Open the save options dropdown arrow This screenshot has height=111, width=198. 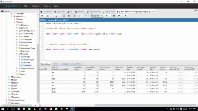[x=51, y=16]
